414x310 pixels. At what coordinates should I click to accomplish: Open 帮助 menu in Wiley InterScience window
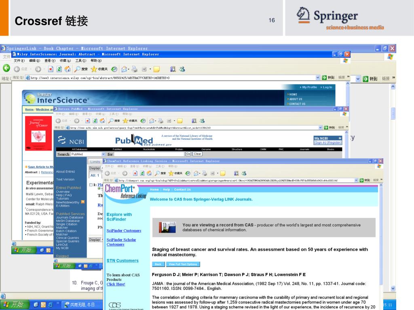(x=96, y=61)
